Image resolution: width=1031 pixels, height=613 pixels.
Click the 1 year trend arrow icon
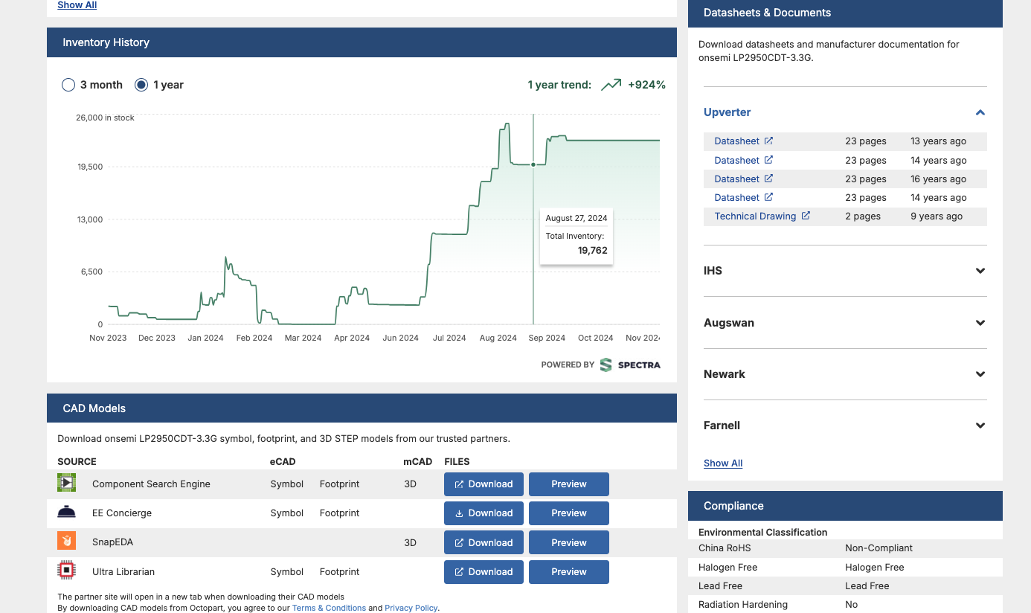point(611,85)
